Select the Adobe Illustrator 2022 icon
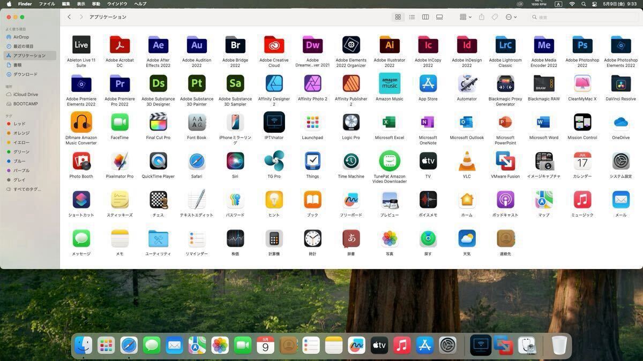Viewport: 643px width, 361px height. pyautogui.click(x=390, y=45)
